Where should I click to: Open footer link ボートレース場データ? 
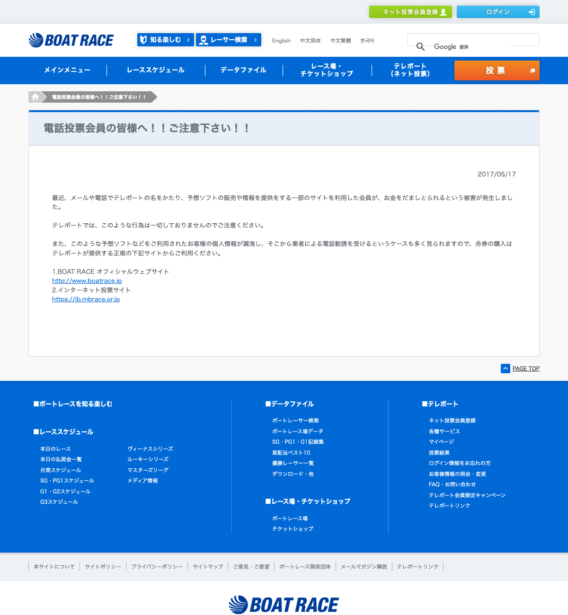pyautogui.click(x=298, y=431)
